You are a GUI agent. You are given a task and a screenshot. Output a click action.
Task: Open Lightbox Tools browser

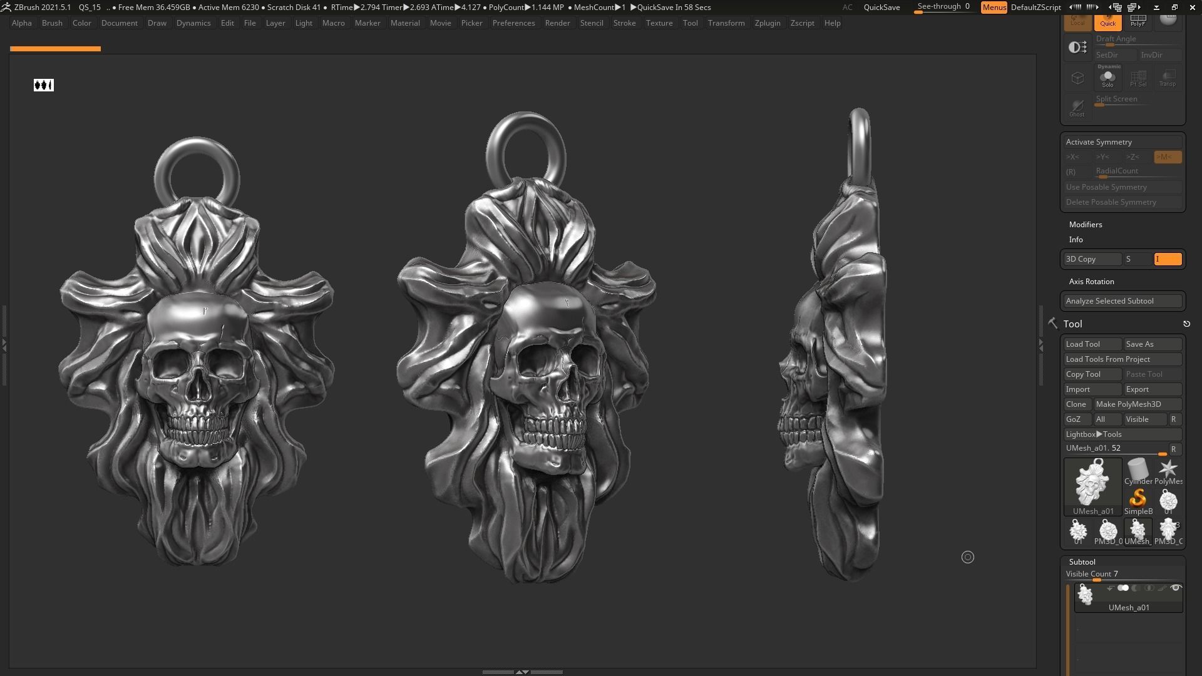[1123, 434]
